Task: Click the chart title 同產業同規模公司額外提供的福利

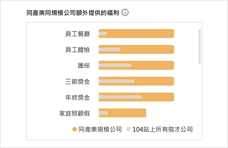Action: (73, 13)
